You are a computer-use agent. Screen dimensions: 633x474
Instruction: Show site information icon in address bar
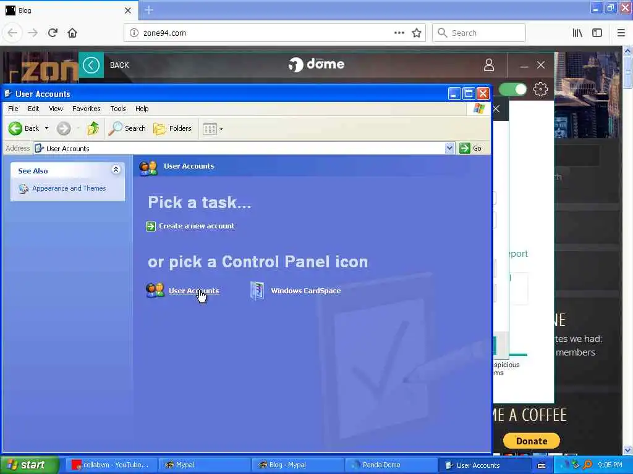134,33
